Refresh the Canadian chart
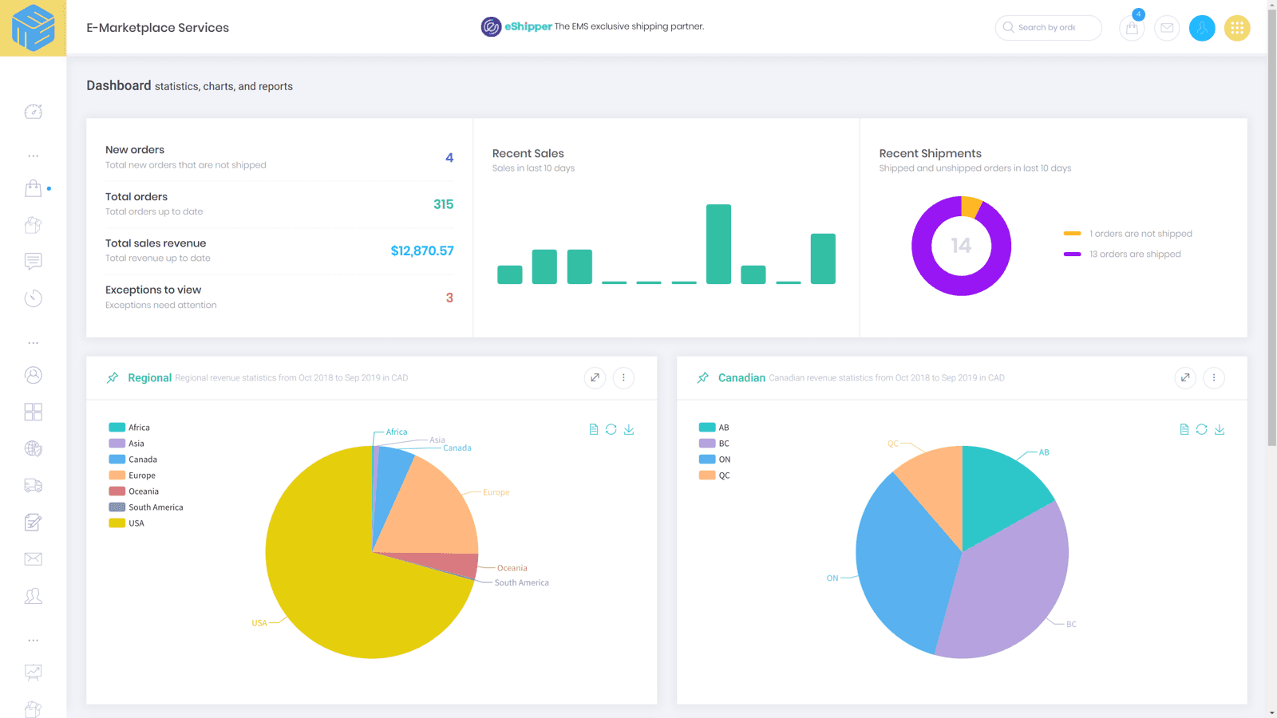 tap(1201, 429)
